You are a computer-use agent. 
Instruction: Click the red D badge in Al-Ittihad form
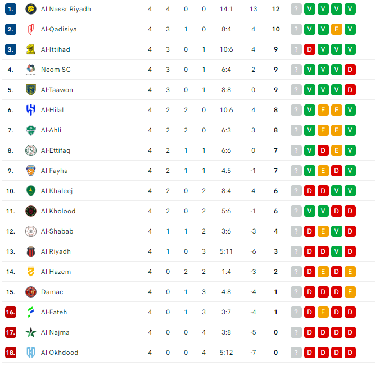[310, 49]
